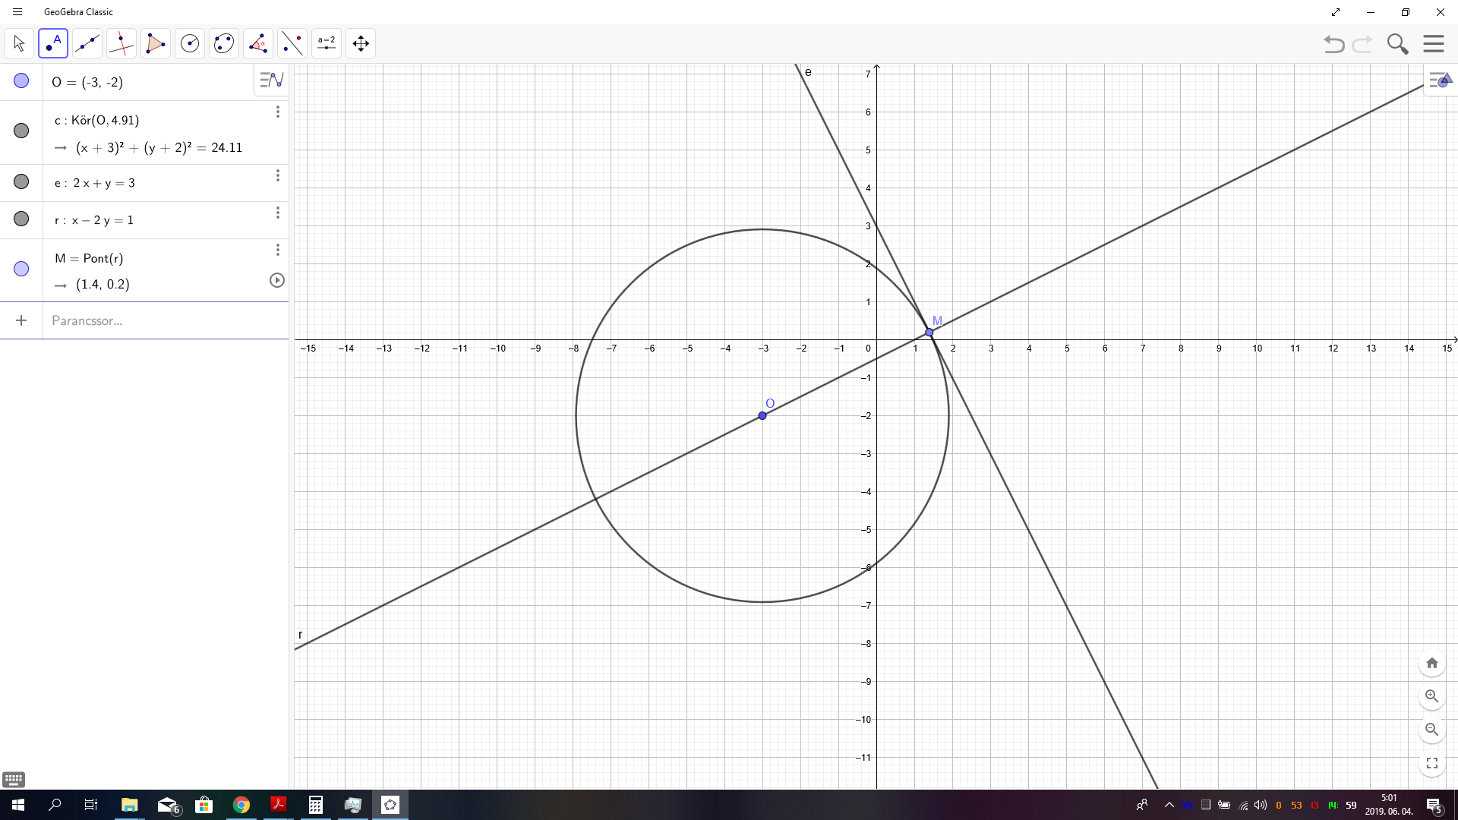Click the Undo button
The height and width of the screenshot is (820, 1458).
point(1334,44)
